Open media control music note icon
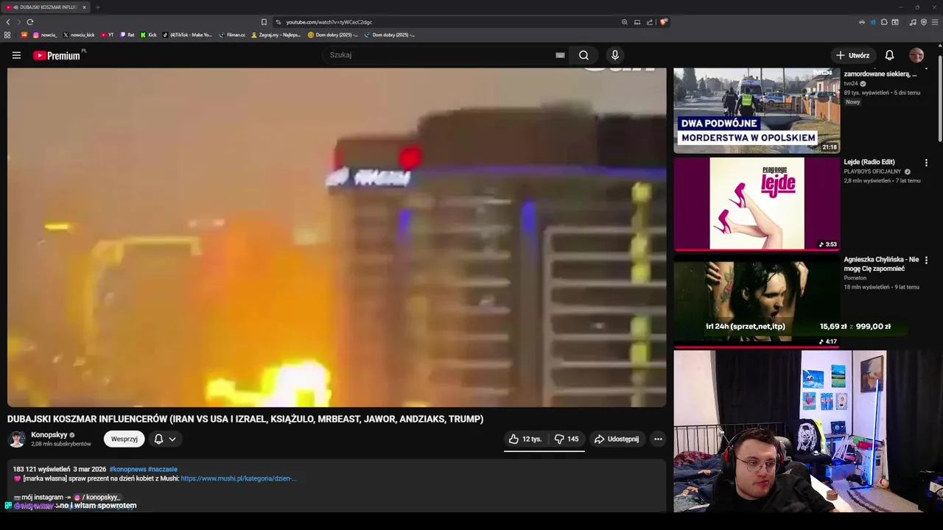This screenshot has height=530, width=943. pyautogui.click(x=913, y=22)
